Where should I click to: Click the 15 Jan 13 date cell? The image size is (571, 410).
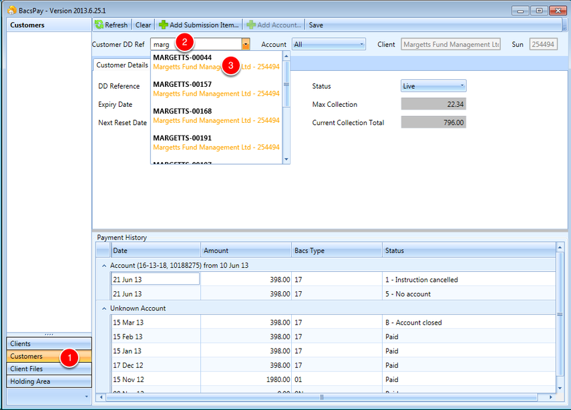click(x=156, y=351)
